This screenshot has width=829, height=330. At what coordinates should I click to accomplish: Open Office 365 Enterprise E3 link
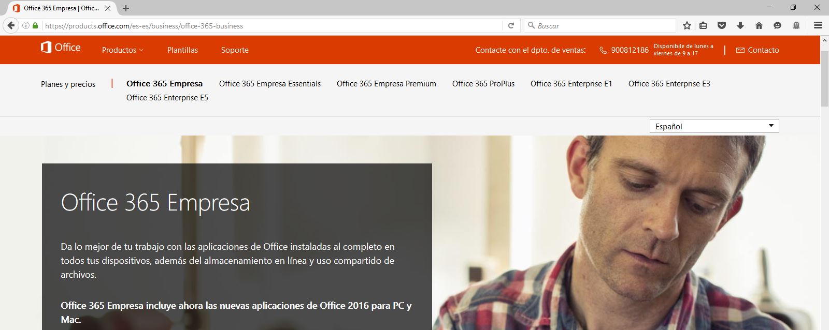point(669,83)
